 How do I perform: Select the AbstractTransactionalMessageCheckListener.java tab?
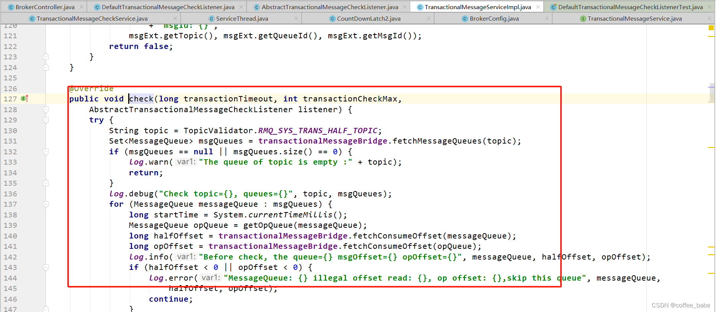coord(329,7)
